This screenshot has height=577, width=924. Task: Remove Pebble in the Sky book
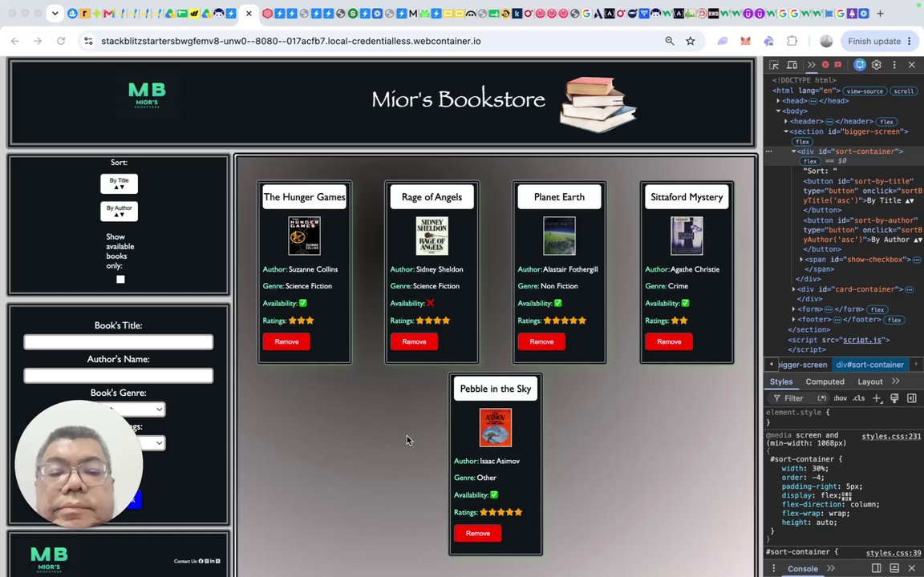tap(477, 534)
